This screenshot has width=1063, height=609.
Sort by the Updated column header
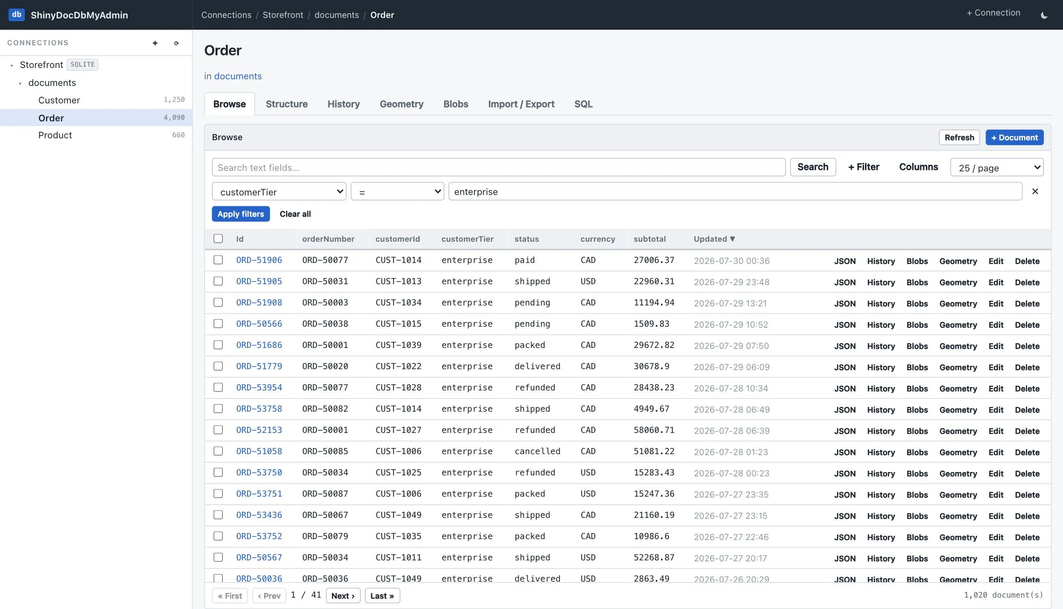point(714,239)
